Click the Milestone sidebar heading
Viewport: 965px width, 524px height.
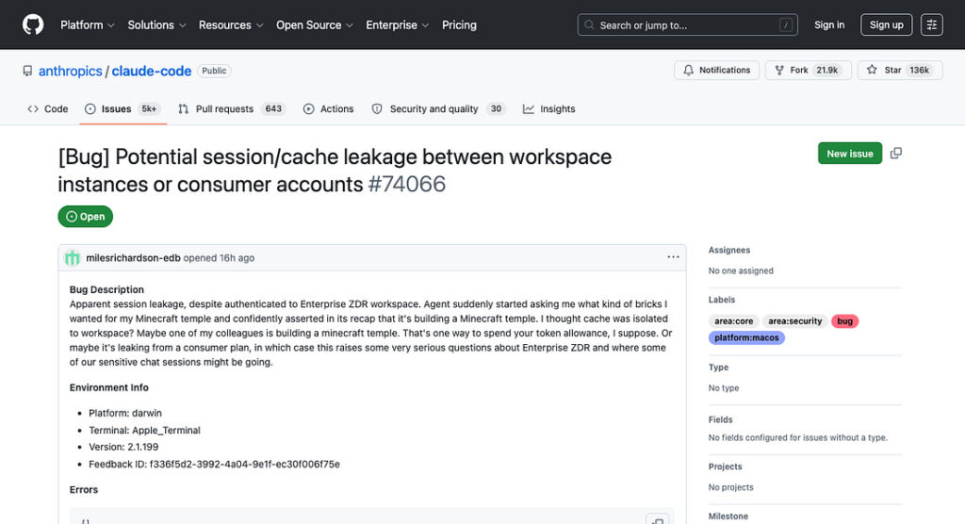click(x=728, y=516)
